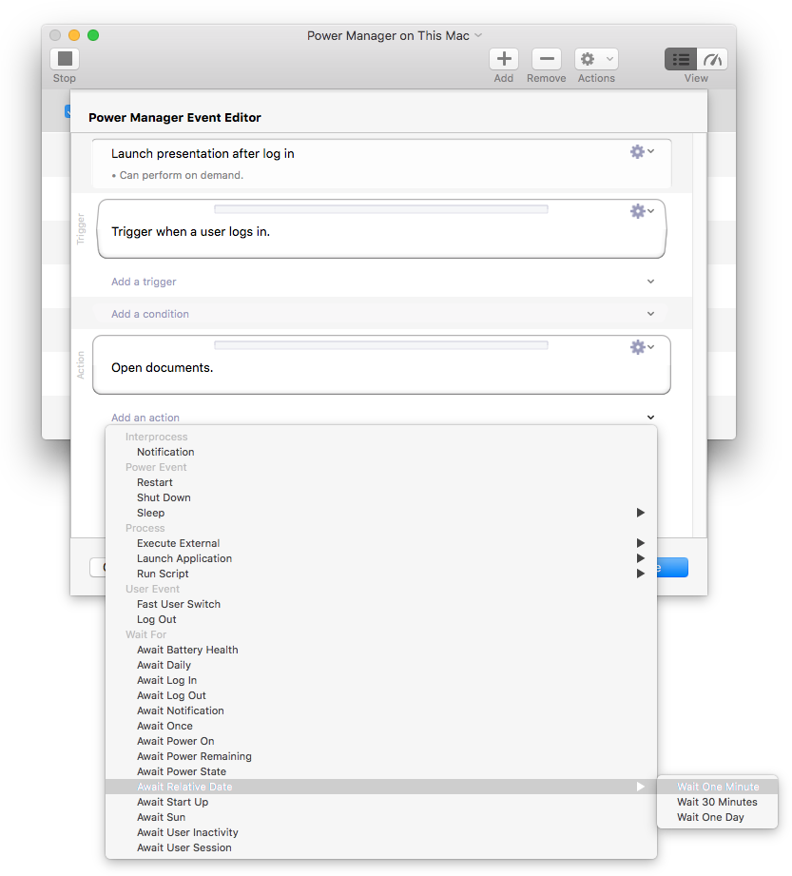Click the yellow minimize window button

tap(74, 35)
